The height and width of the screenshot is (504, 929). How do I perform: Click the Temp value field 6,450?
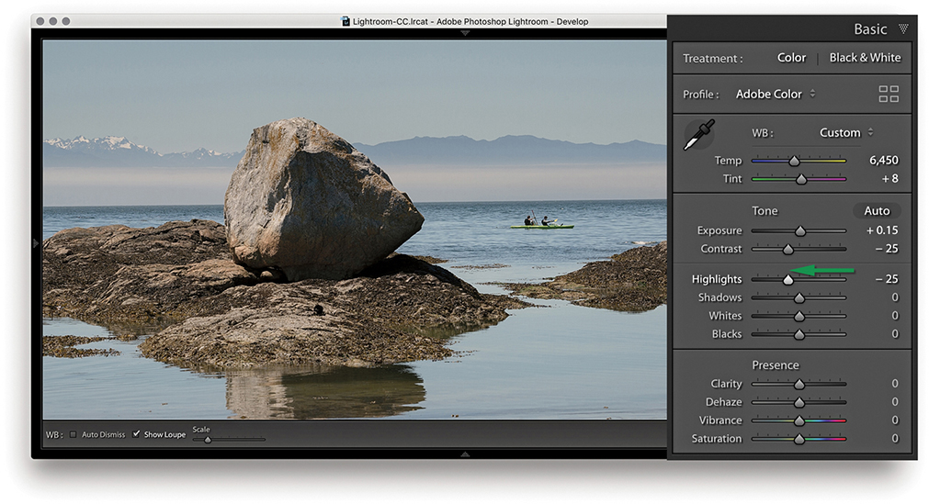883,161
